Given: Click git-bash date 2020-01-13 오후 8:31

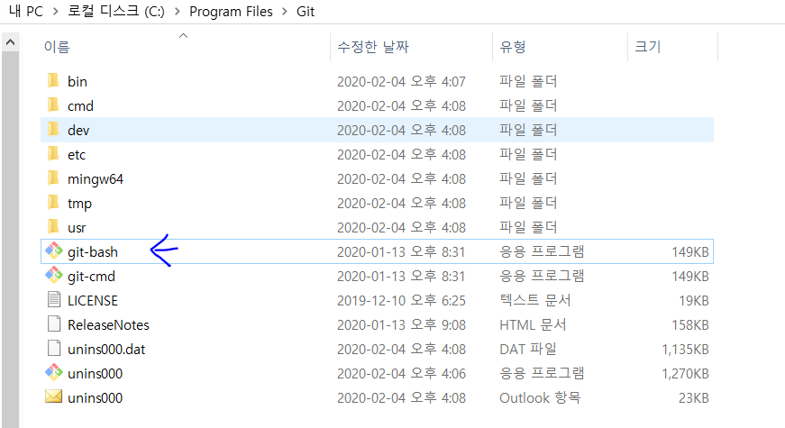Looking at the screenshot, I should point(401,251).
